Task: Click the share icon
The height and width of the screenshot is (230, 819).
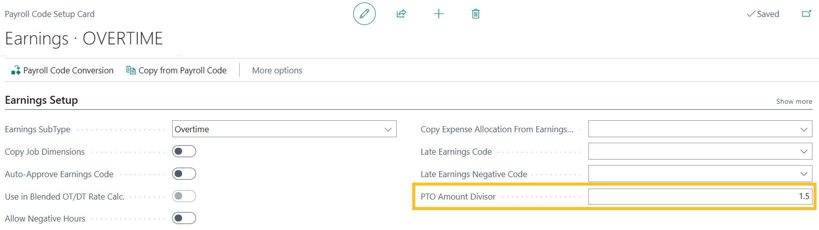Action: click(401, 14)
